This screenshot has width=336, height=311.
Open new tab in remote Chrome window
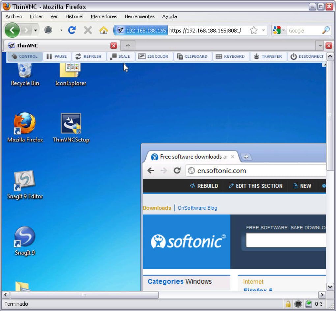(x=246, y=157)
